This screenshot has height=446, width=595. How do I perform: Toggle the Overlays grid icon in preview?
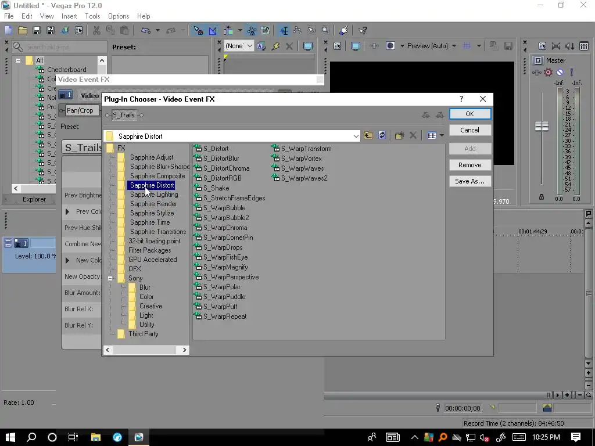[x=467, y=46]
